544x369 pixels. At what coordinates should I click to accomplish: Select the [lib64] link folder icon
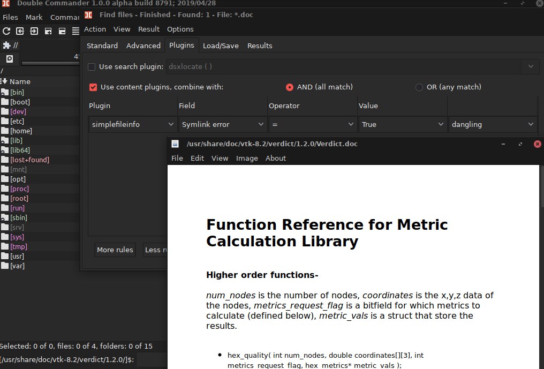[4, 150]
